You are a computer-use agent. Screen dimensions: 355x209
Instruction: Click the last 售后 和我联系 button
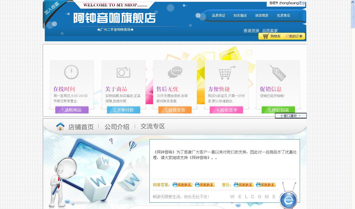(x=266, y=185)
